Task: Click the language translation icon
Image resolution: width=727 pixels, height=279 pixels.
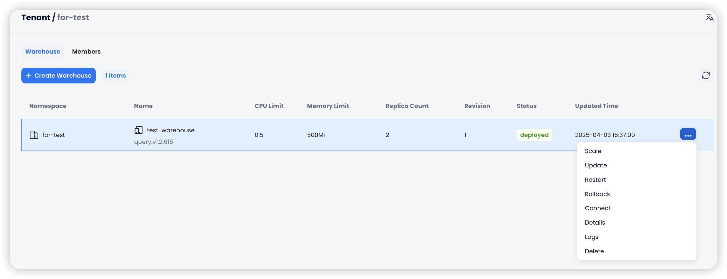Action: pos(709,18)
